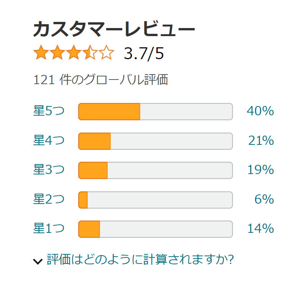Open the 星2つ reviews link
Screen dimensions: 305x282
point(49,199)
